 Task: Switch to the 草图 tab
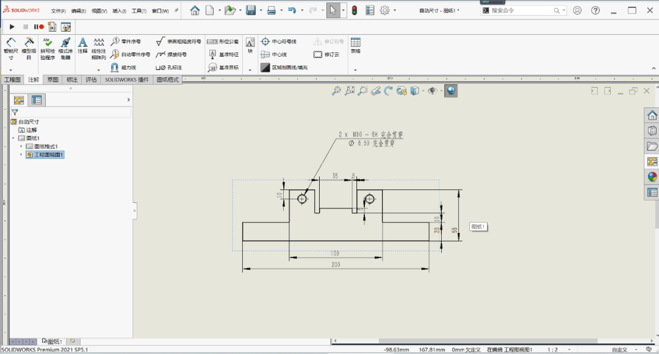(x=53, y=80)
